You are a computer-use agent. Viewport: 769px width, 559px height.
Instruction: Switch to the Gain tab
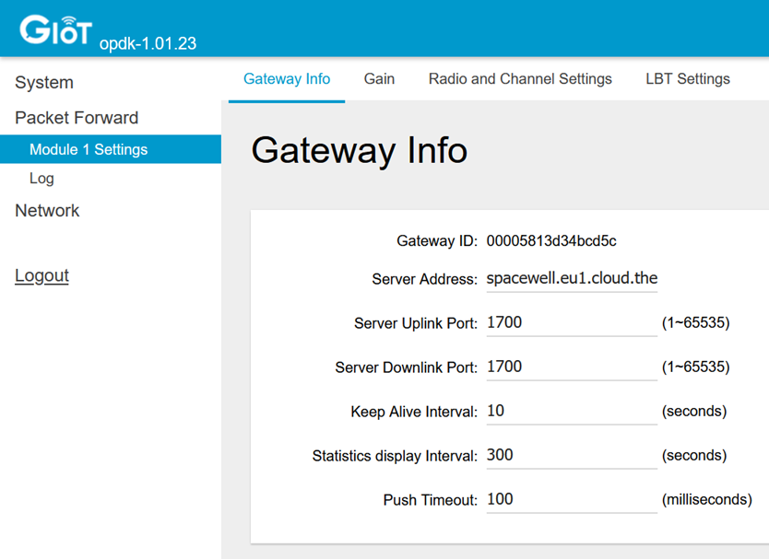(379, 79)
